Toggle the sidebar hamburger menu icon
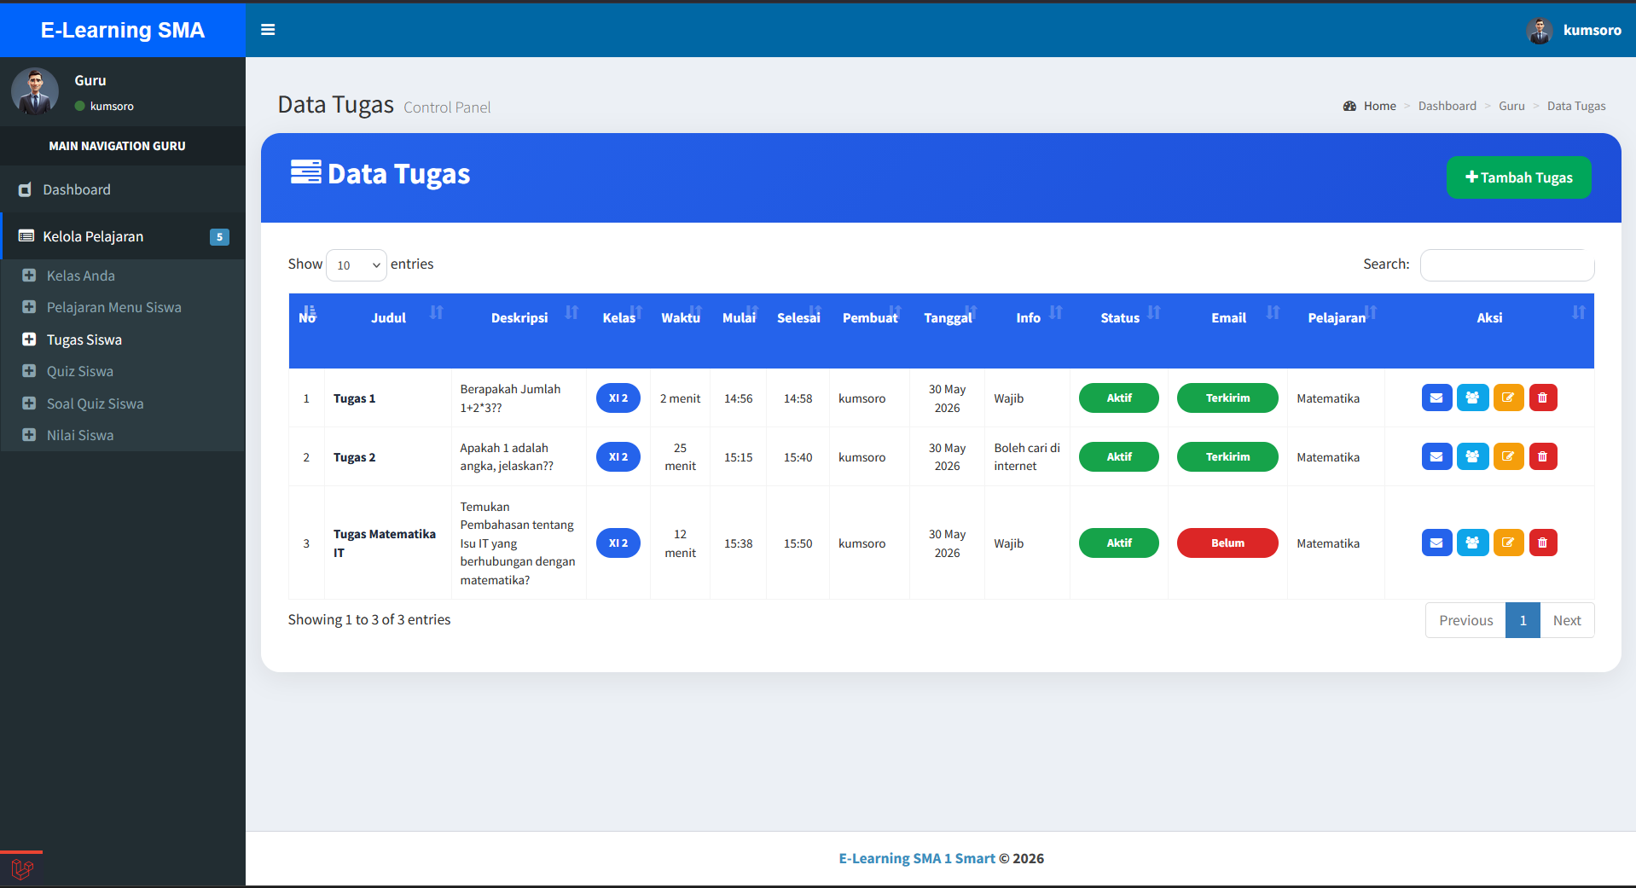Image resolution: width=1636 pixels, height=888 pixels. (x=268, y=30)
